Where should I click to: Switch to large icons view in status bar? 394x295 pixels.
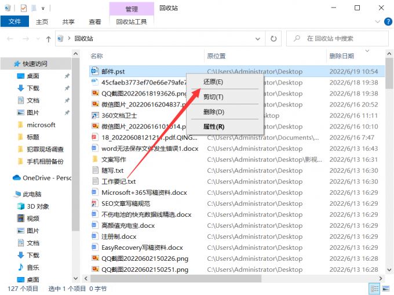386,289
